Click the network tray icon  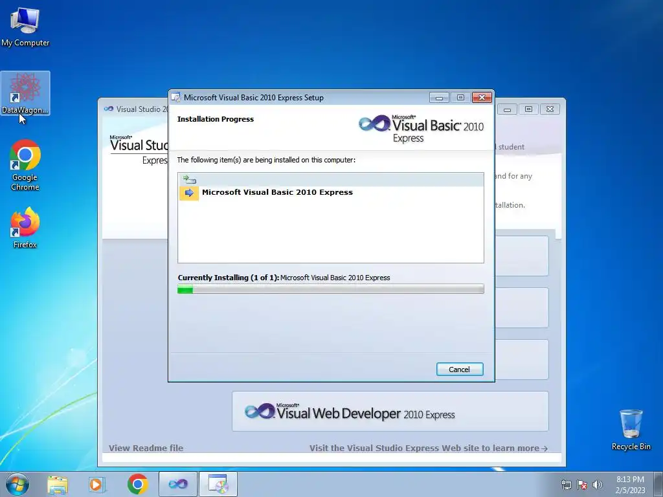pos(566,485)
